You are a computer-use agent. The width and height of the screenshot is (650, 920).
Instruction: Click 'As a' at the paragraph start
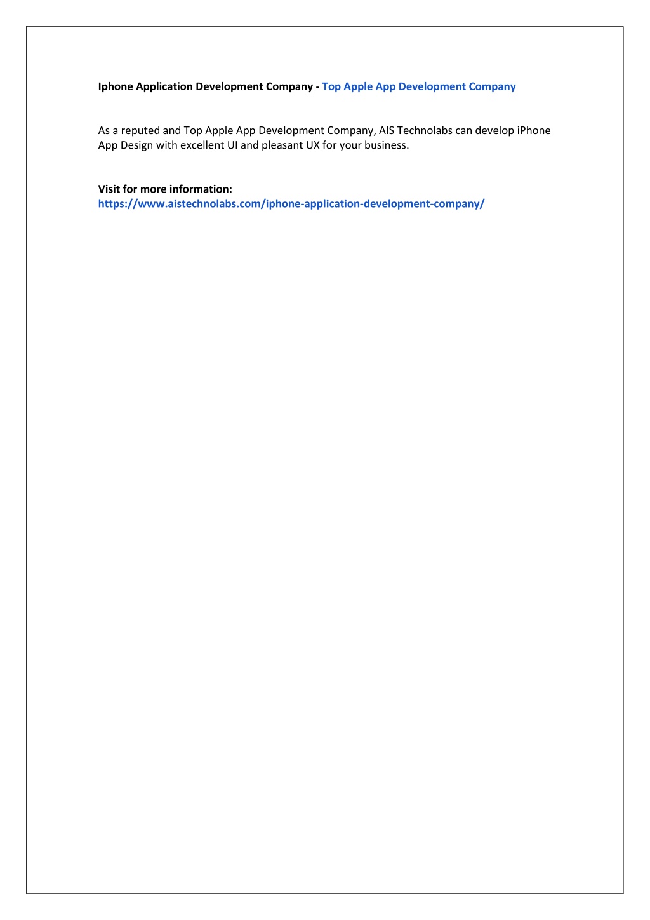click(x=108, y=130)
